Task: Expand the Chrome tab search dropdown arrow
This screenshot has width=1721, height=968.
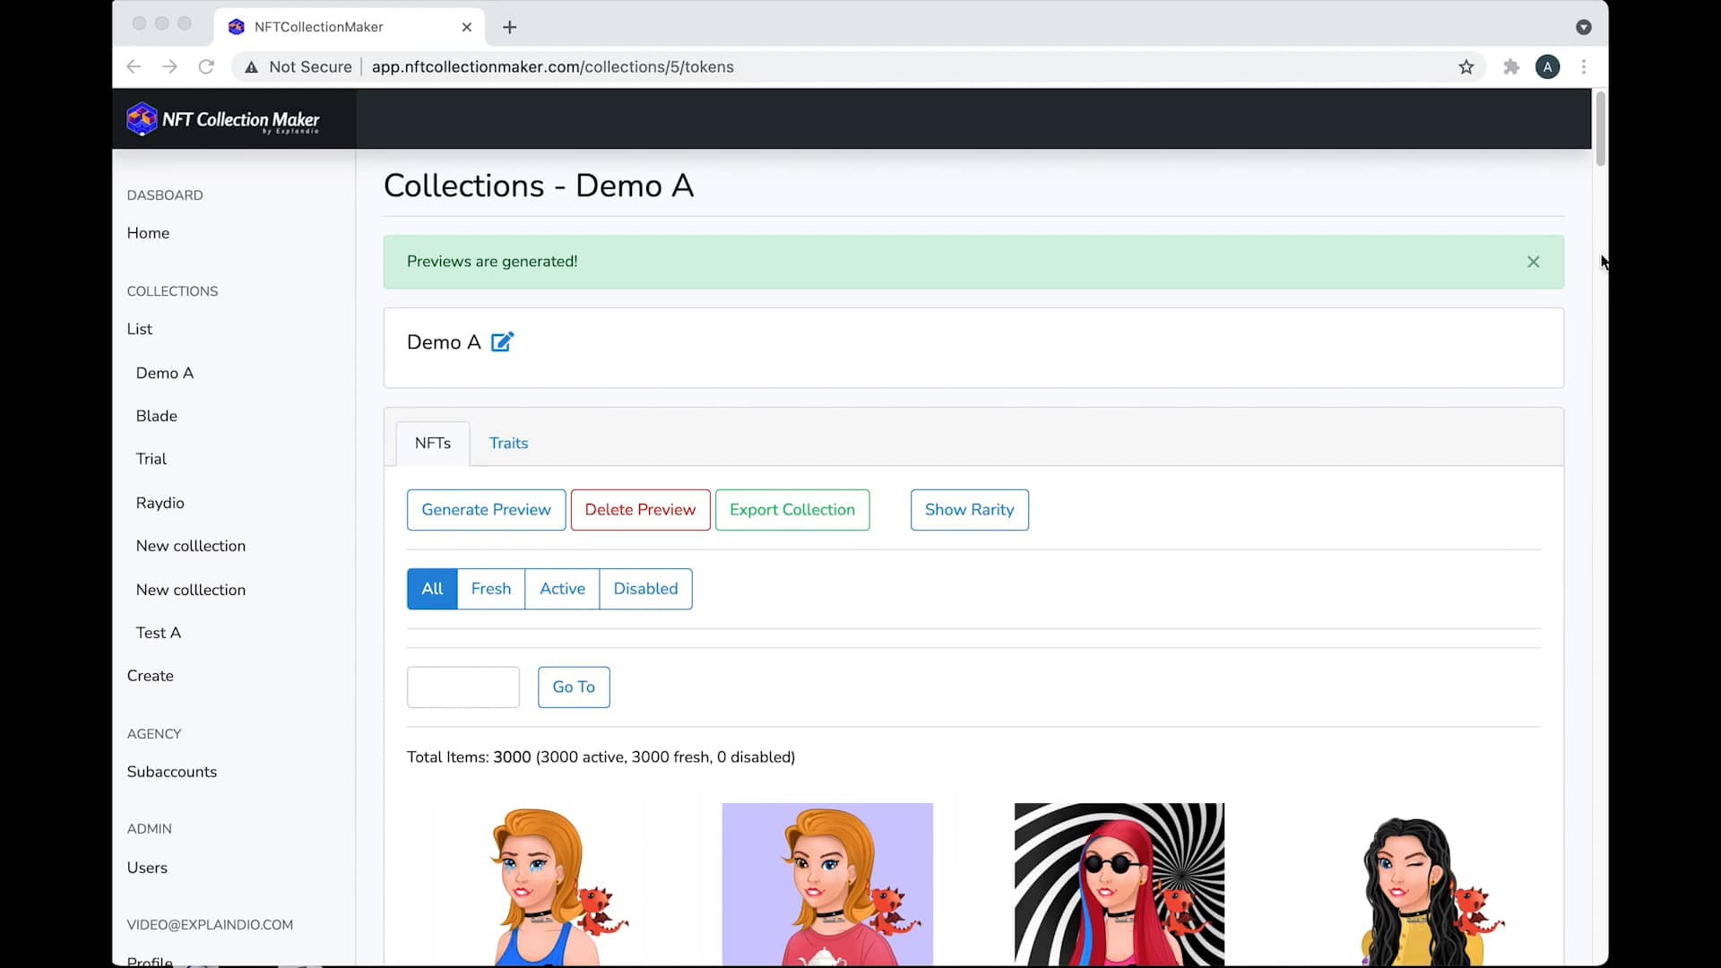Action: [1583, 27]
